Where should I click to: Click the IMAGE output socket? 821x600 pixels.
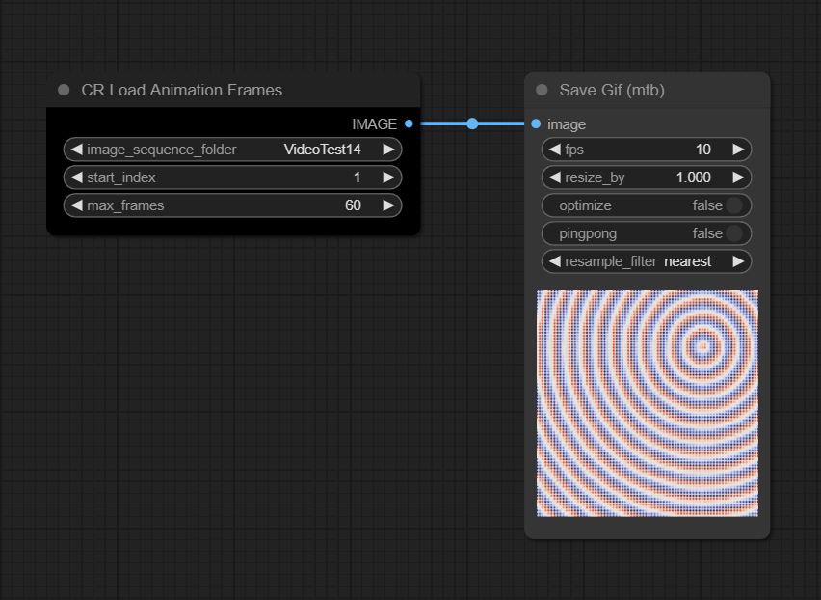point(409,123)
